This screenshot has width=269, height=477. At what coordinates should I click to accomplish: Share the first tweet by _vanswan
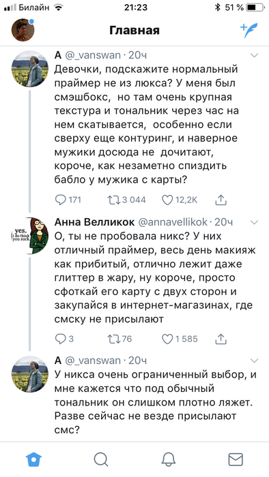pos(221,200)
